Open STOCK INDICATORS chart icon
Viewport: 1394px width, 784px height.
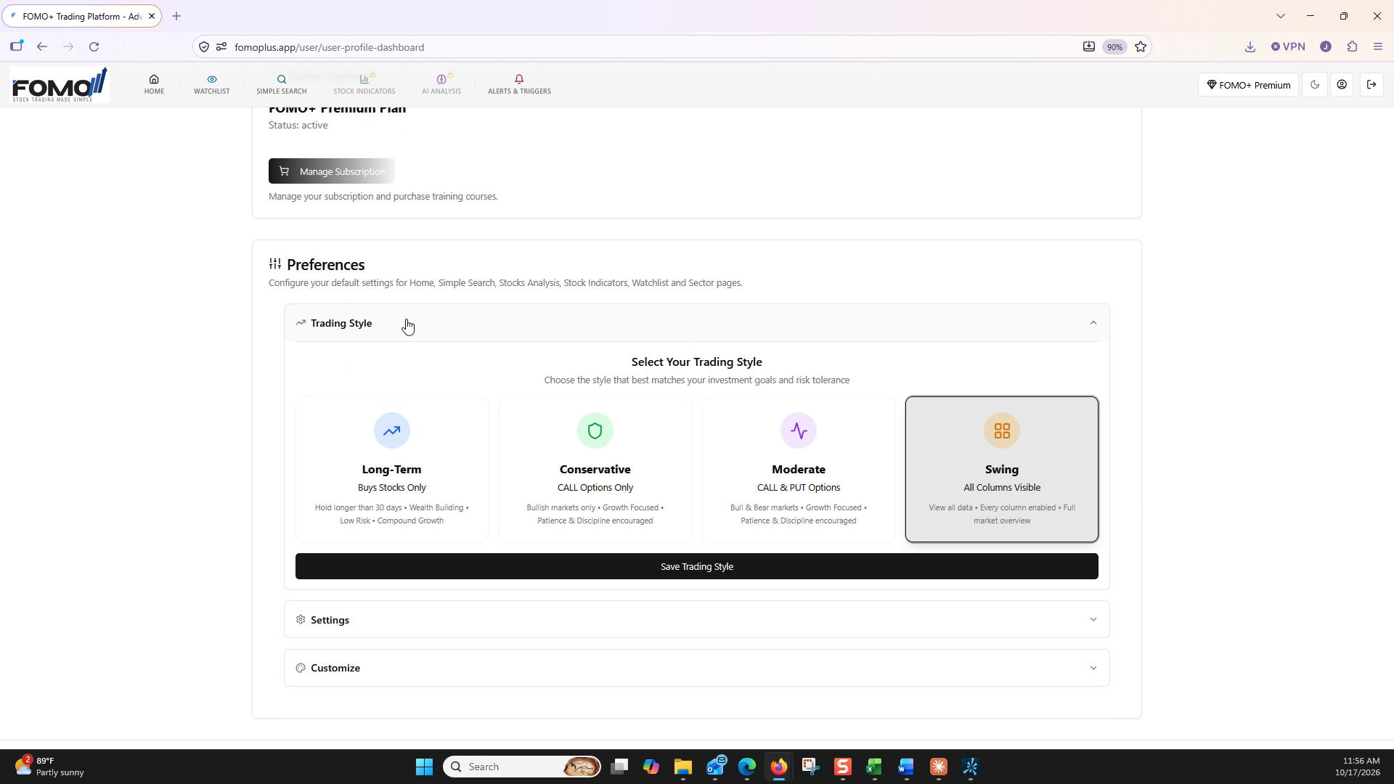(x=364, y=79)
